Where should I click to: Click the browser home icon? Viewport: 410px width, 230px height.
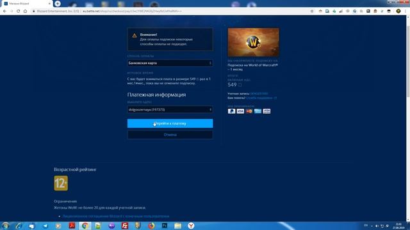tap(25, 11)
